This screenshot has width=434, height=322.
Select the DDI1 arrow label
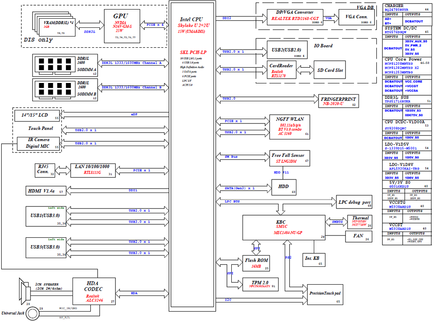[133, 190]
